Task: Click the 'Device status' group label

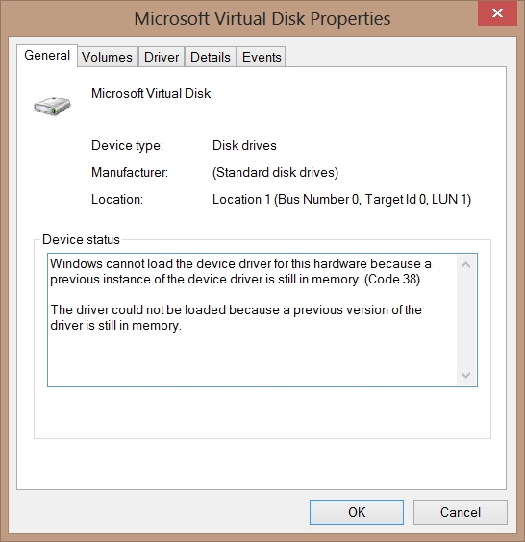Action: 81,239
